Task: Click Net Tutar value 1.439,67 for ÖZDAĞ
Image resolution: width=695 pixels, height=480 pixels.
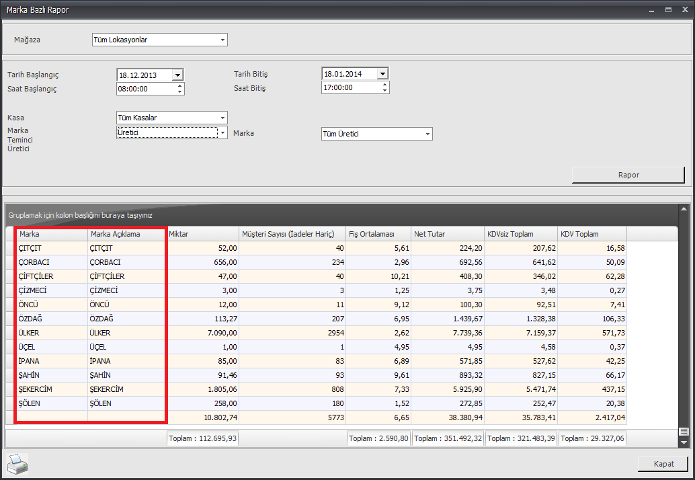Action: [x=448, y=319]
